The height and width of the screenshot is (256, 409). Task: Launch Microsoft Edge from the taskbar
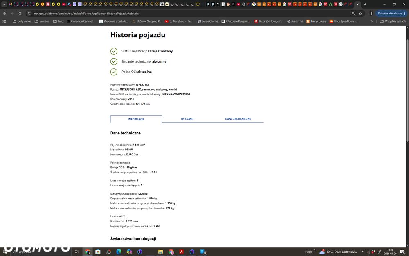119,252
